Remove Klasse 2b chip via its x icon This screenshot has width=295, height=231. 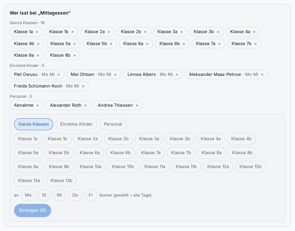(145, 32)
